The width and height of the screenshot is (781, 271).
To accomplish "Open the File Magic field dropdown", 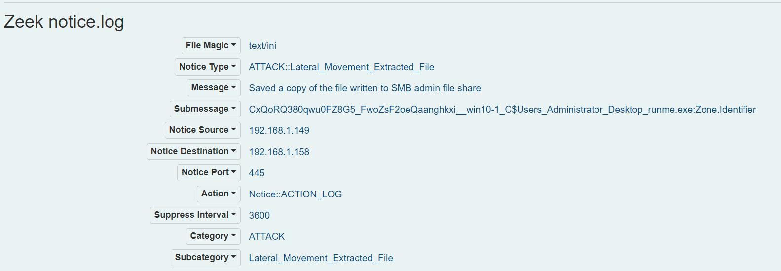I will (211, 45).
